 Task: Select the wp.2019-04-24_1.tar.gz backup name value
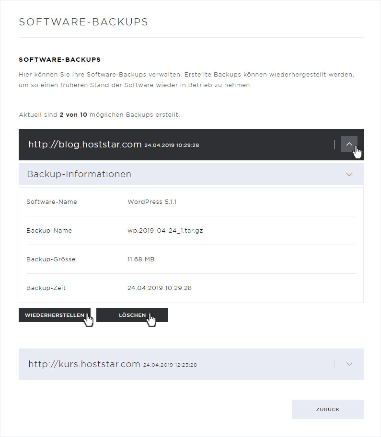(165, 231)
